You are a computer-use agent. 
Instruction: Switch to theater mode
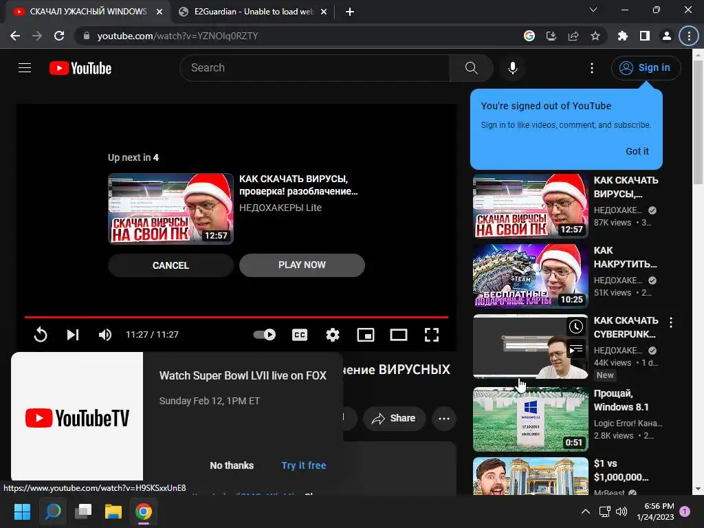(398, 335)
